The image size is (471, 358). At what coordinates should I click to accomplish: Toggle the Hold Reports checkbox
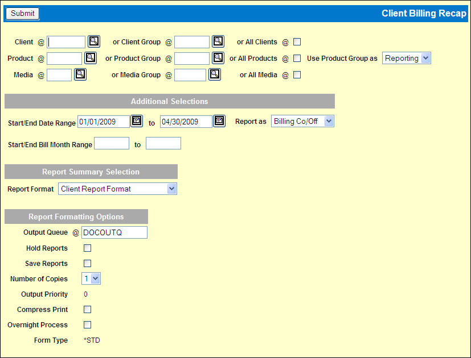[x=88, y=248]
